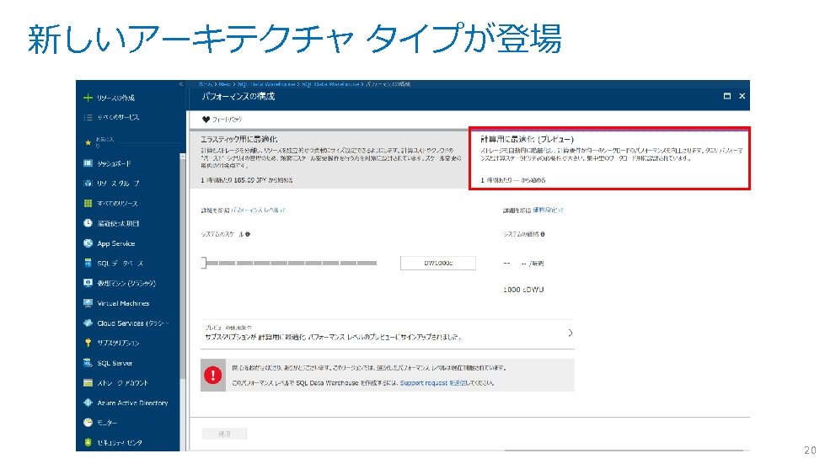Click the '185.09 JPY' hourly price text
This screenshot has height=464, width=825.
click(x=250, y=179)
